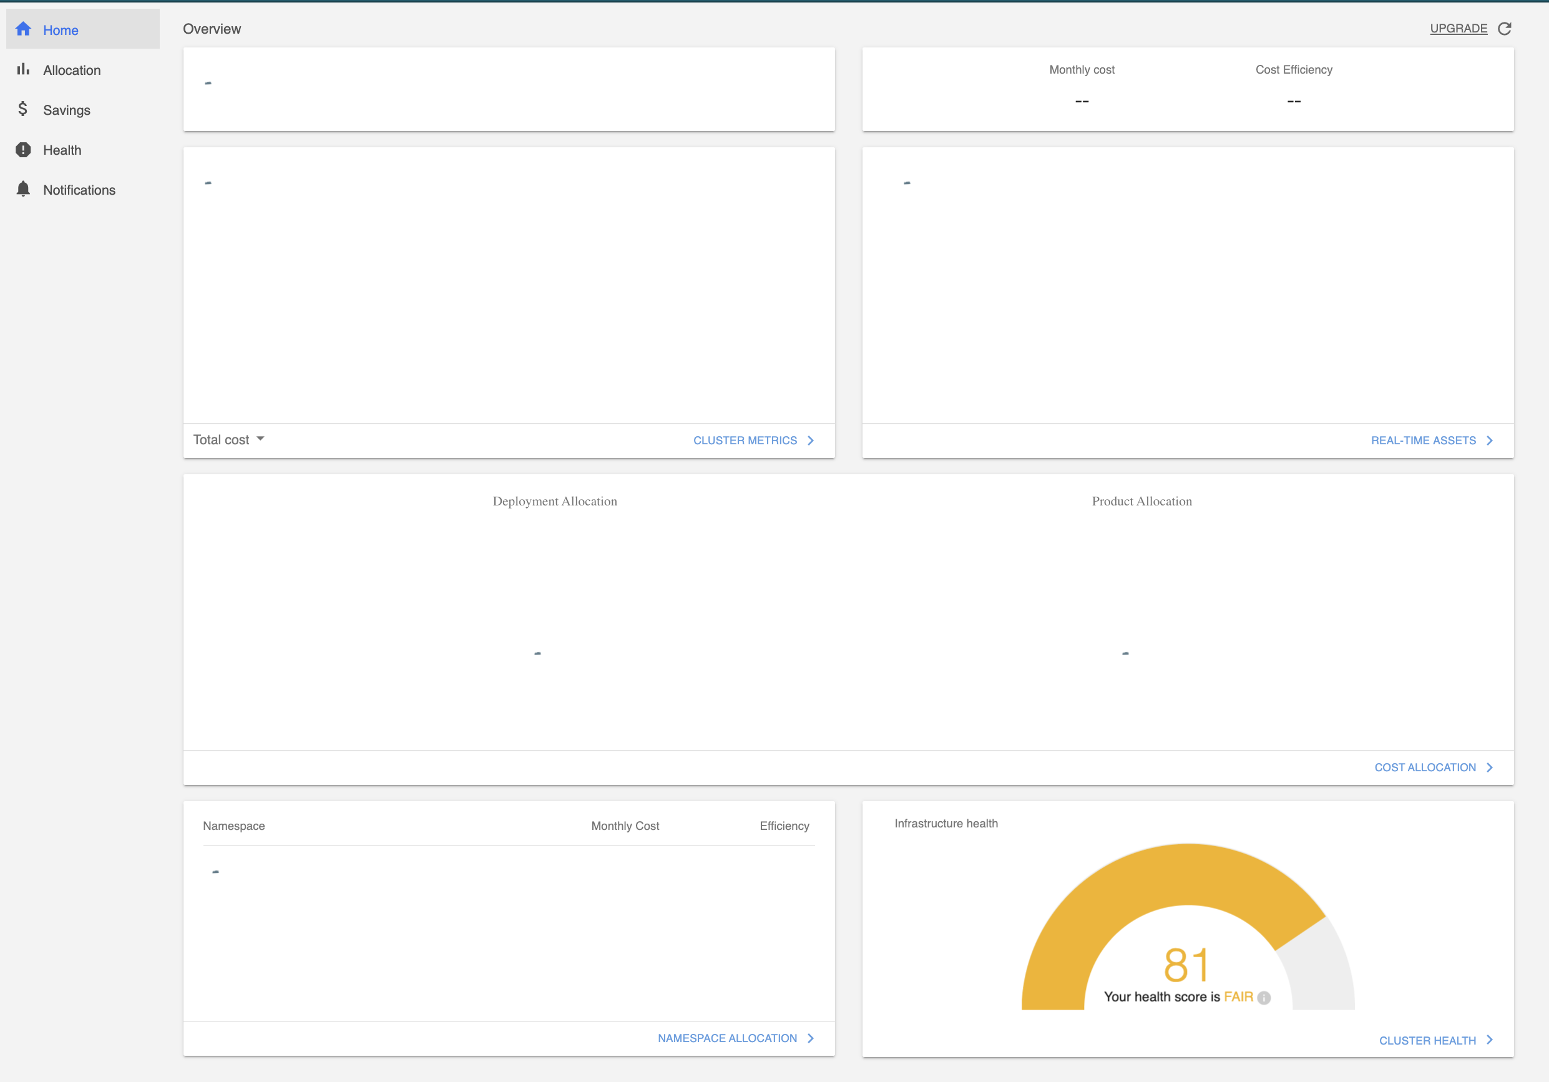The height and width of the screenshot is (1082, 1549).
Task: Expand CLUSTER METRICS via its chevron
Action: [810, 440]
